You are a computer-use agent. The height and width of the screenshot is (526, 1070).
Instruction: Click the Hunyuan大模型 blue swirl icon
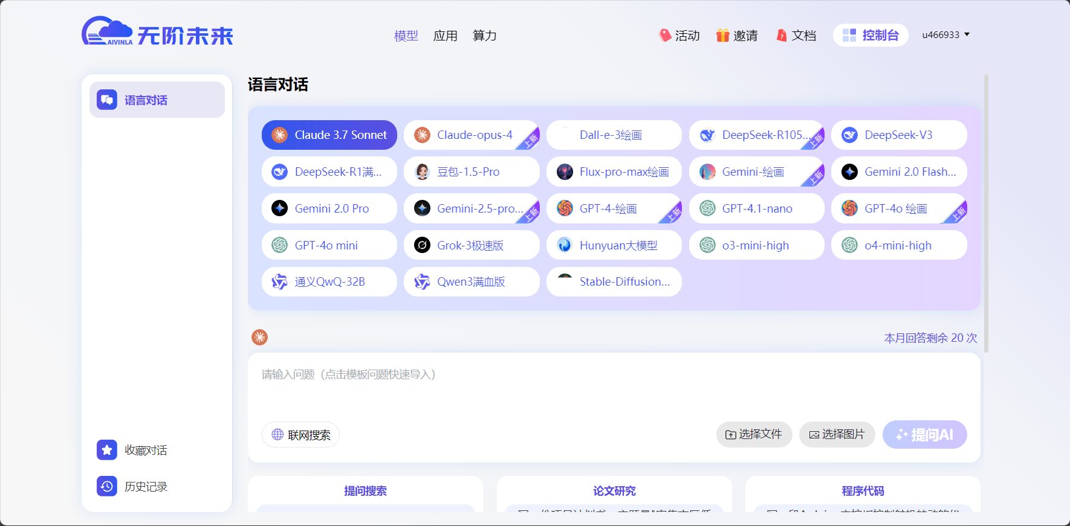click(x=565, y=245)
